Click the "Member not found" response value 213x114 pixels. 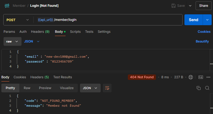pos(64,106)
